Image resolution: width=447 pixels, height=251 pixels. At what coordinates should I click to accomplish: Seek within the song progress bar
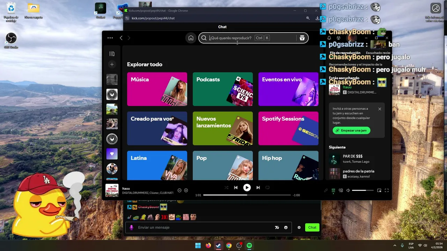coord(247,195)
